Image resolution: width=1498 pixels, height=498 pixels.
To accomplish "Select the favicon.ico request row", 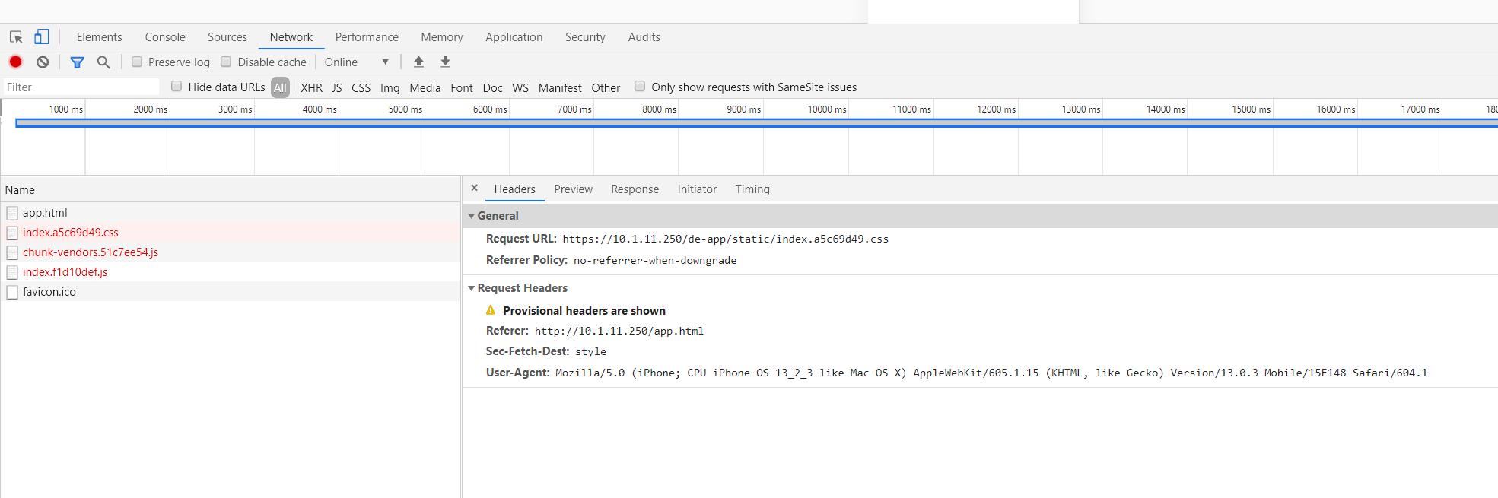I will (231, 292).
